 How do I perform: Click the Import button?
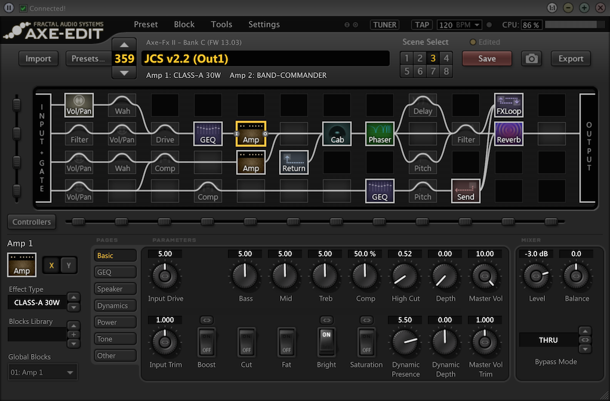click(x=38, y=58)
